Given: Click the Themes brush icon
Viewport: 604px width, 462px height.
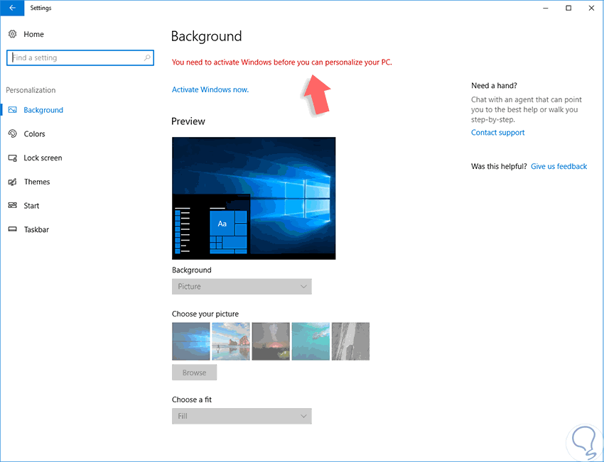Looking at the screenshot, I should point(12,182).
